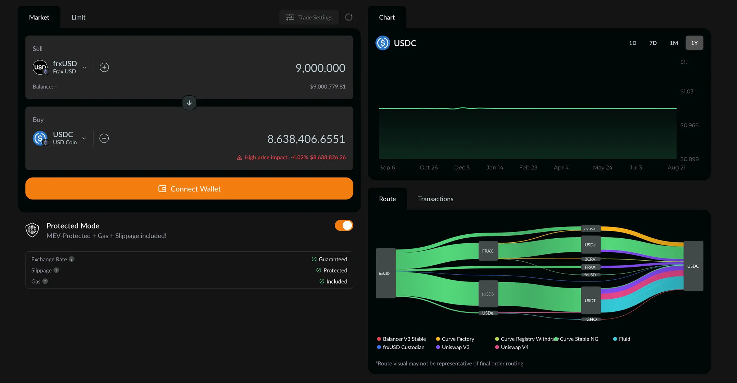Add another sell token with plus icon
This screenshot has height=383, width=737.
coord(104,67)
